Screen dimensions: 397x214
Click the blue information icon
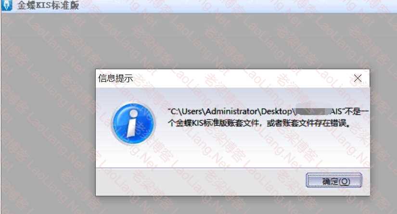[133, 123]
